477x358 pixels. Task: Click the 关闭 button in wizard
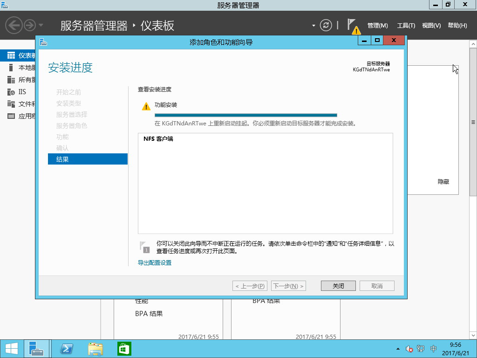click(338, 286)
